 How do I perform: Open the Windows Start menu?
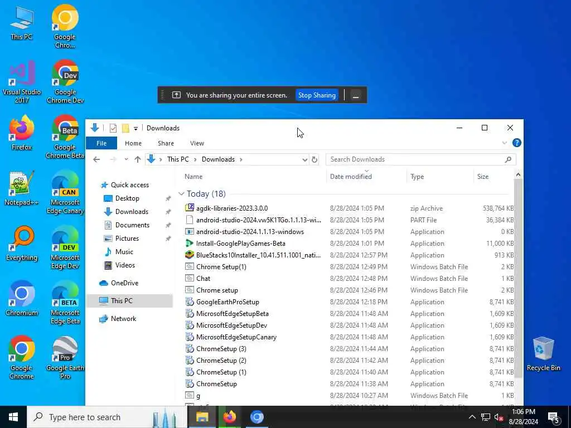click(x=13, y=417)
